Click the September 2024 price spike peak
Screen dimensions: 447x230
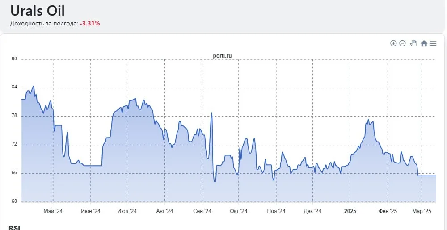click(x=212, y=113)
